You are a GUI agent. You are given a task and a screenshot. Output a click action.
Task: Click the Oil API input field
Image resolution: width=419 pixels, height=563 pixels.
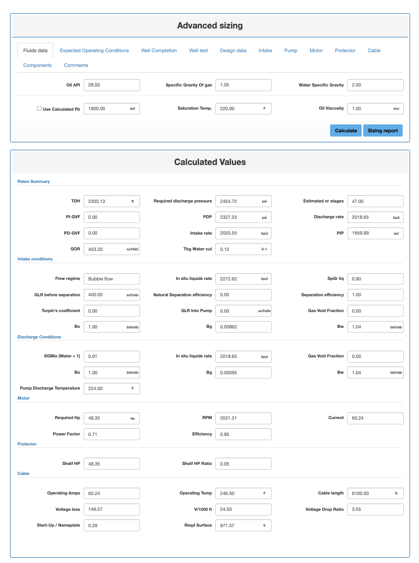coord(112,85)
